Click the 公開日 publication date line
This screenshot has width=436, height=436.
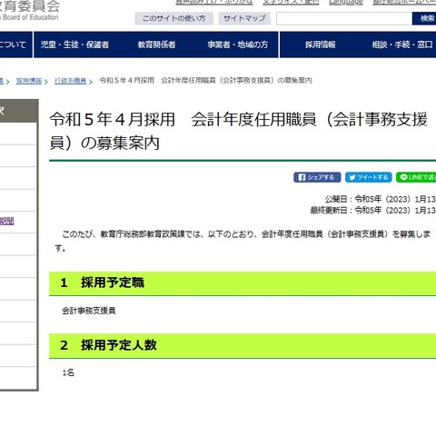coord(381,199)
